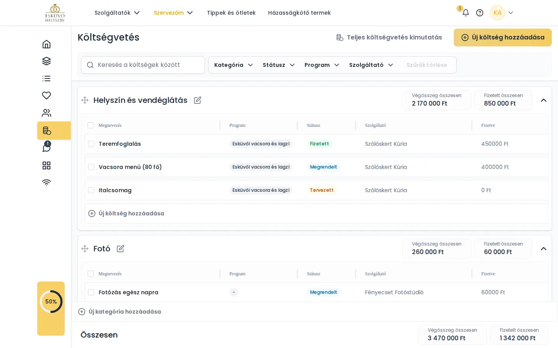This screenshot has width=558, height=348.
Task: Click the Fizetett status badge for Teremfoglalás
Action: point(319,144)
